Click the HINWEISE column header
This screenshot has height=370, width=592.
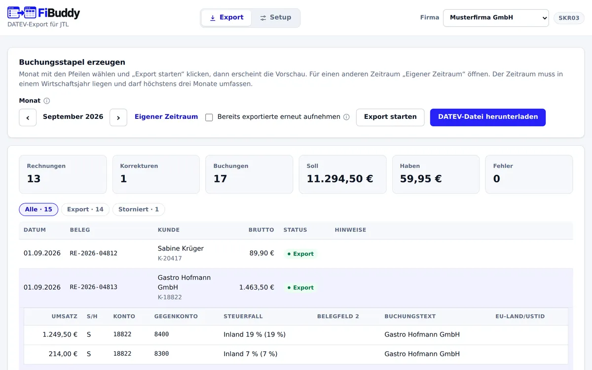(350, 230)
